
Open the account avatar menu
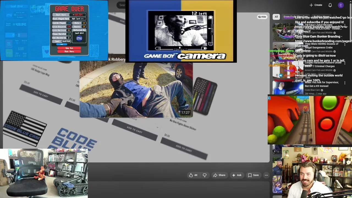click(341, 5)
